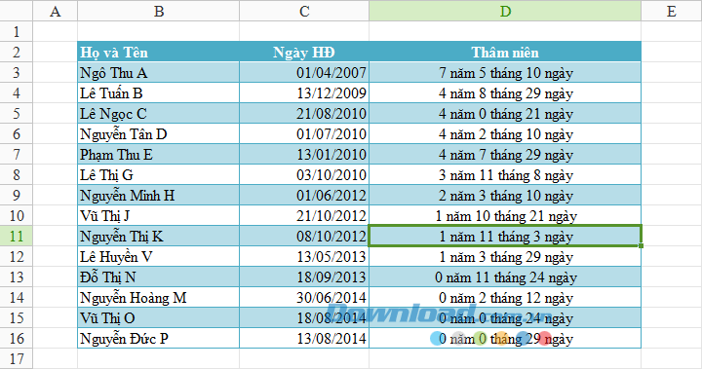Click date cell 01/06/2012
This screenshot has height=369, width=702.
pos(304,195)
